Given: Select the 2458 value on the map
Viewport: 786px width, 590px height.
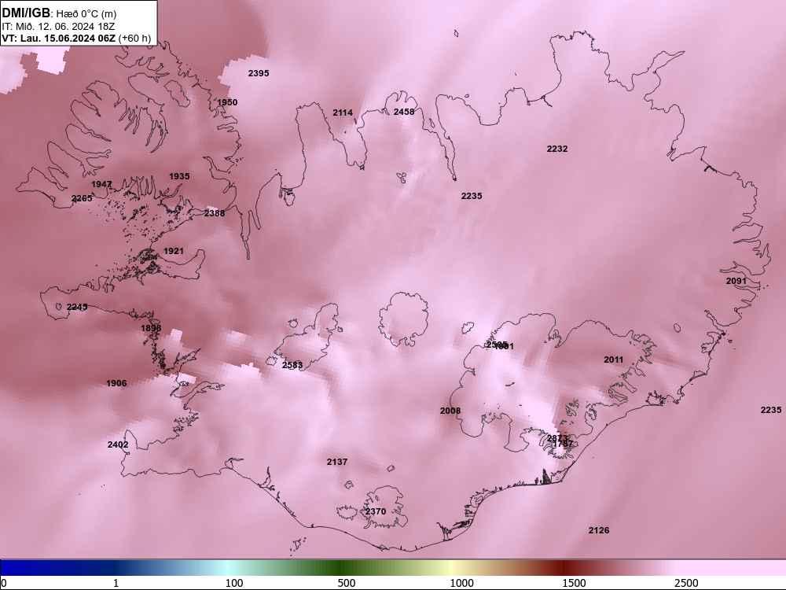Looking at the screenshot, I should click(x=404, y=112).
